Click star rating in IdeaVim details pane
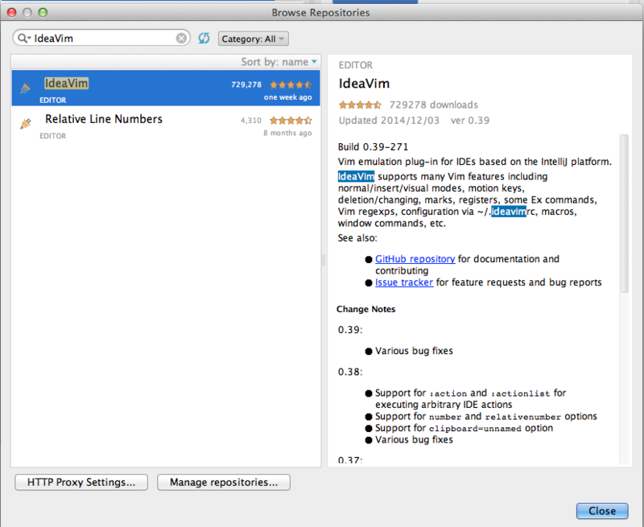644x527 pixels. click(360, 105)
